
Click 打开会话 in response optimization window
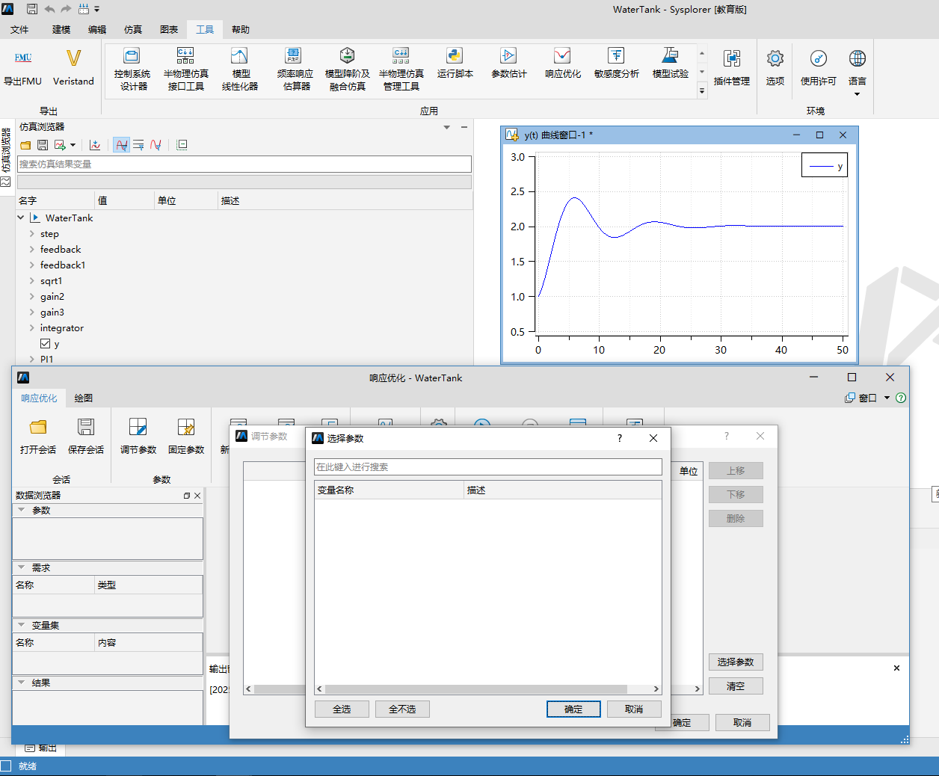coord(38,437)
